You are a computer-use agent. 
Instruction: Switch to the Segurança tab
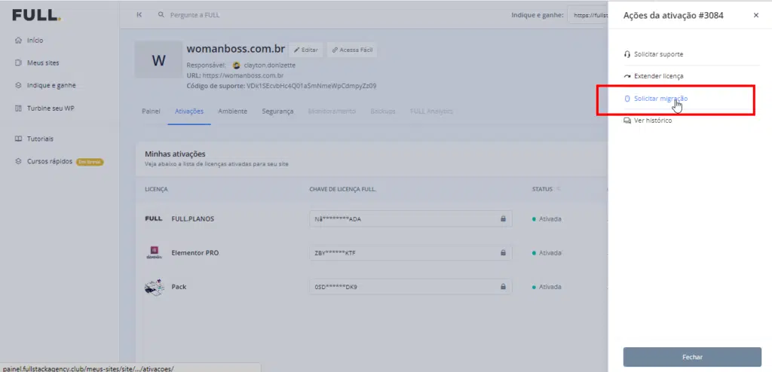(277, 111)
